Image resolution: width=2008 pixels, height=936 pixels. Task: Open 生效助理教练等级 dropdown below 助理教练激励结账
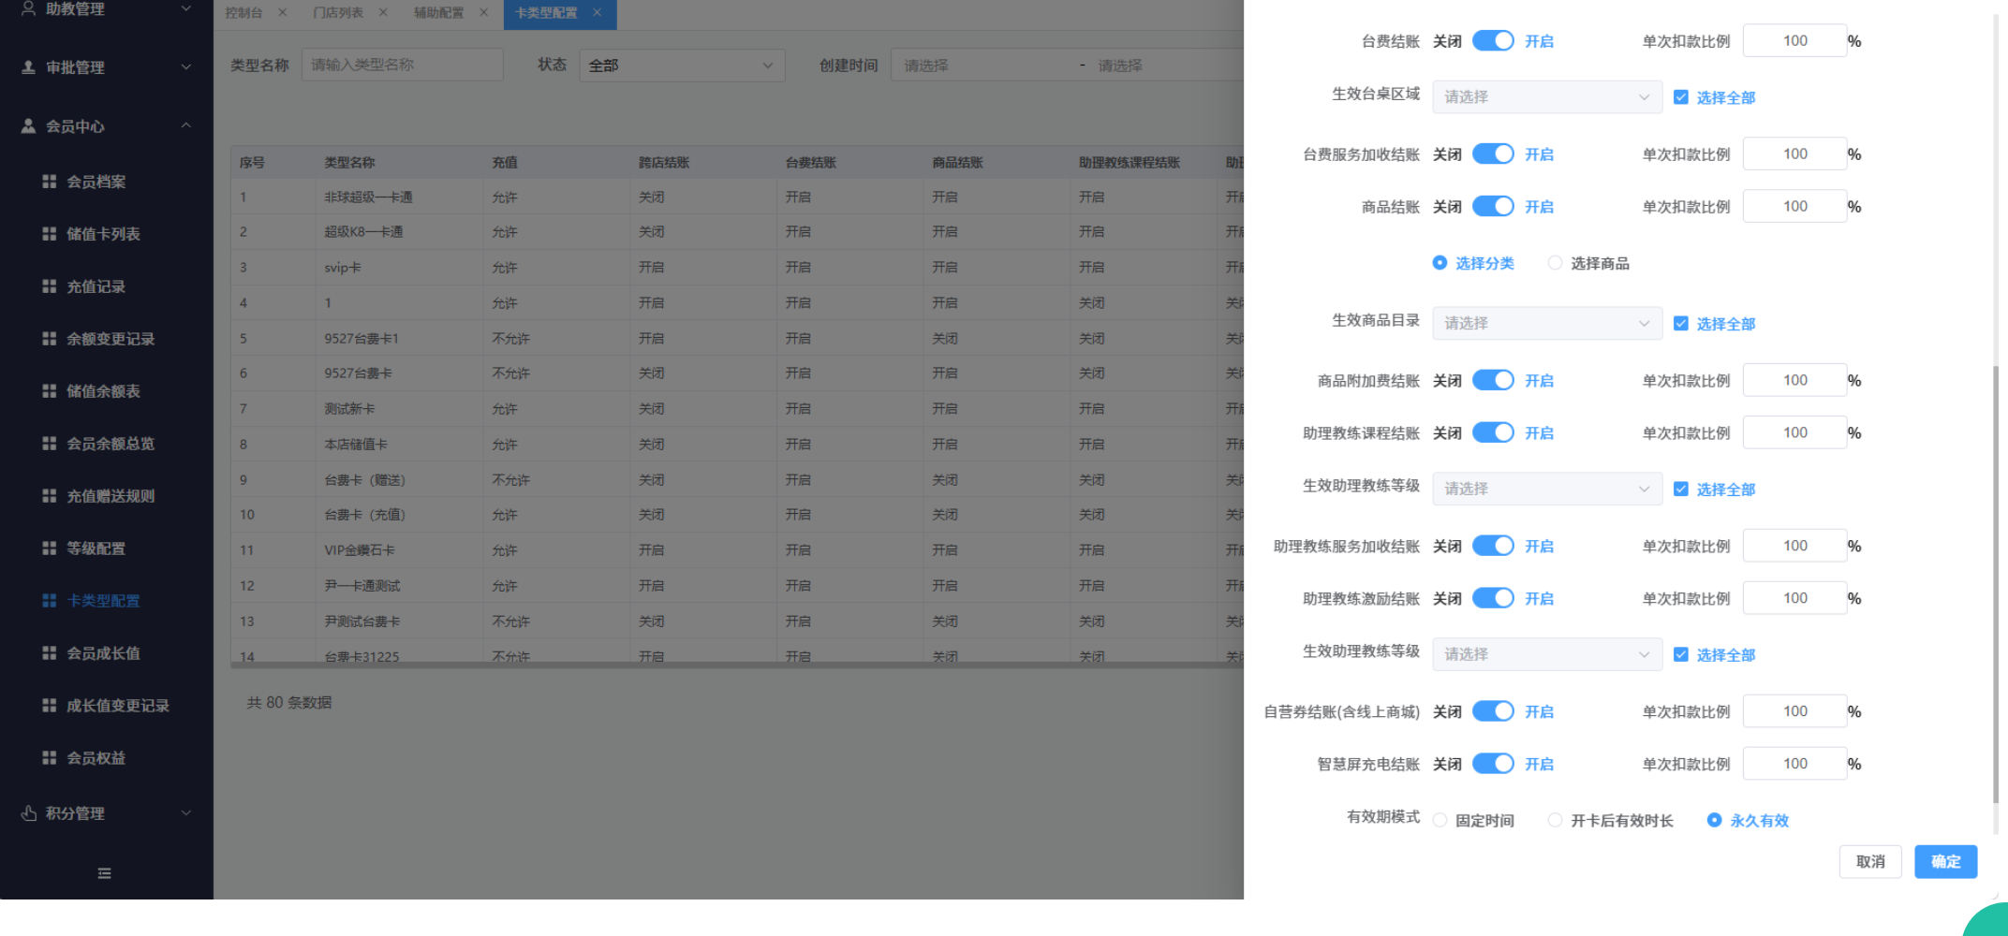click(1547, 655)
